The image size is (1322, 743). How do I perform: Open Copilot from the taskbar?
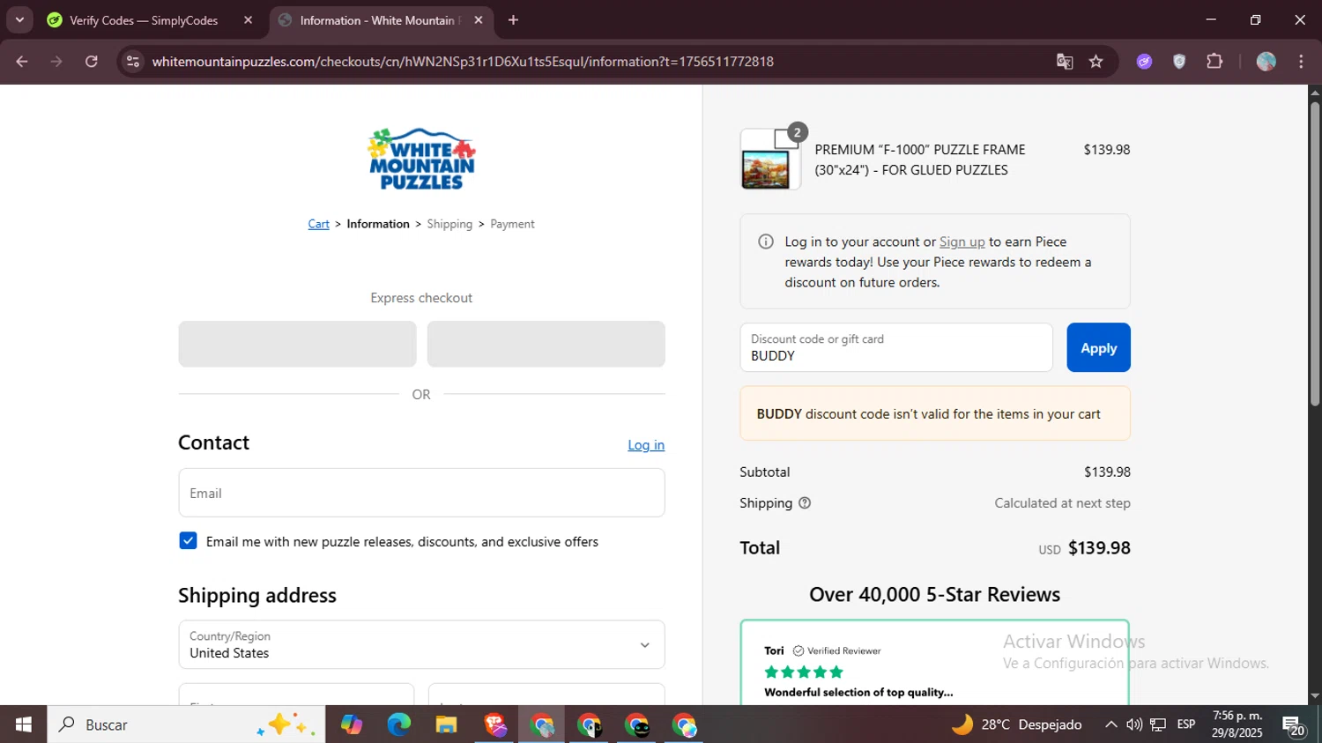(x=352, y=724)
